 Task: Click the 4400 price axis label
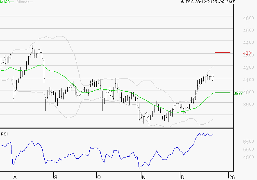pyautogui.click(x=248, y=43)
